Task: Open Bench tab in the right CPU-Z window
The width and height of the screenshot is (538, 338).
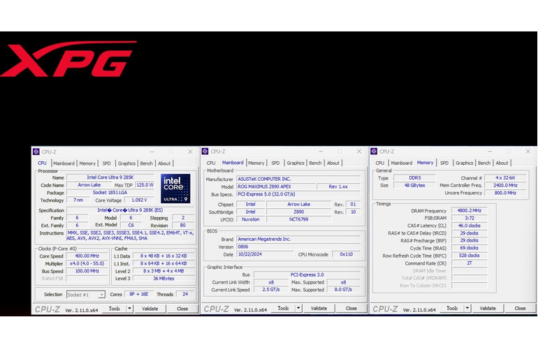Action: click(484, 163)
